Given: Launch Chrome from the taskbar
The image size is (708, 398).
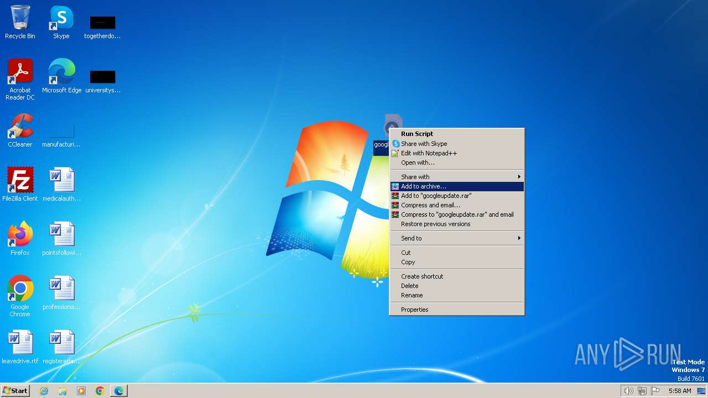Looking at the screenshot, I should pos(100,391).
